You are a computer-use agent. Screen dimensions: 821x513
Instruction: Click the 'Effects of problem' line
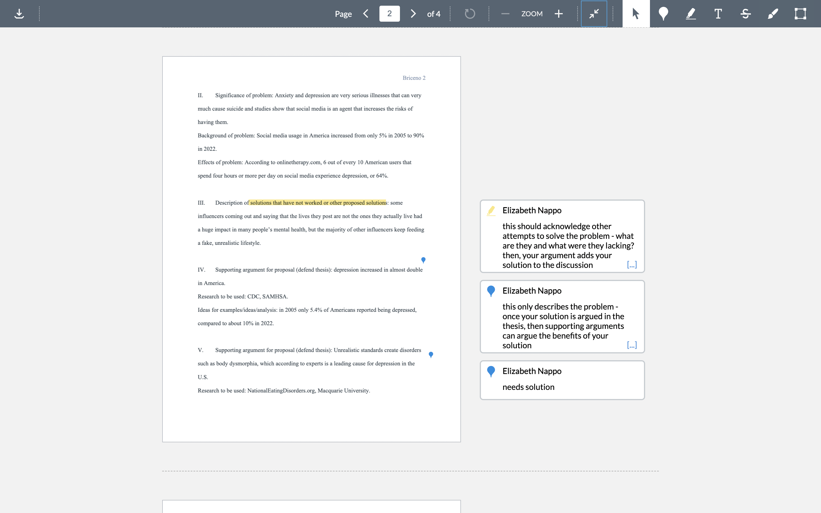pos(304,162)
